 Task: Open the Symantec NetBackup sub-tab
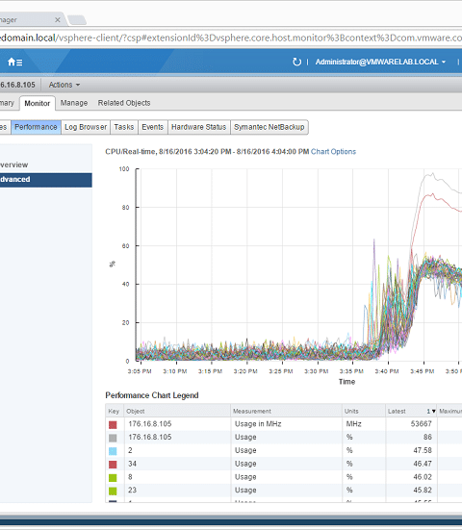pos(269,127)
